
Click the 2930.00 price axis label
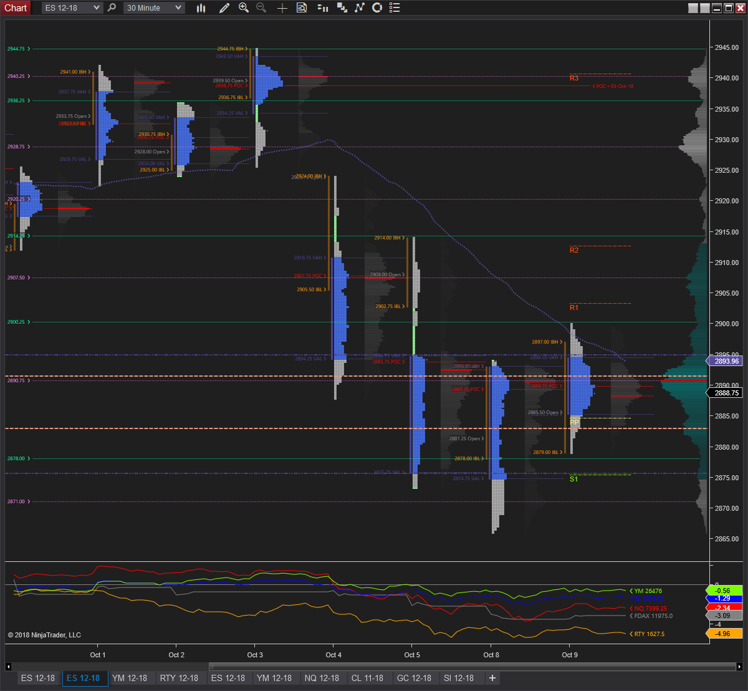[726, 140]
